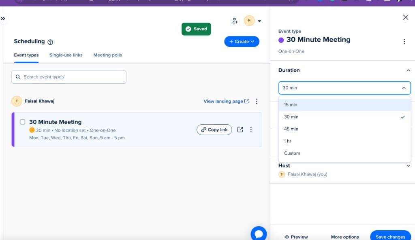Screen dimensions: 415x240
Task: Click Save changes button
Action: tap(390, 236)
